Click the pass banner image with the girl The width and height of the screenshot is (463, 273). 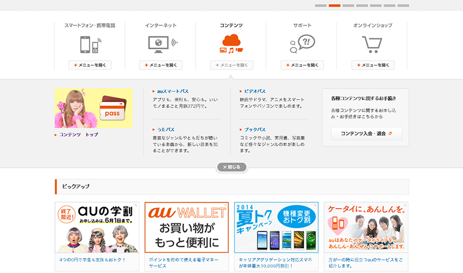[x=93, y=108]
